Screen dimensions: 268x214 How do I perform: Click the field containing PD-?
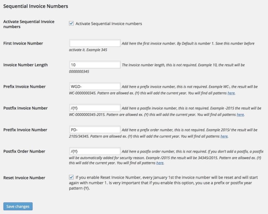(x=95, y=130)
